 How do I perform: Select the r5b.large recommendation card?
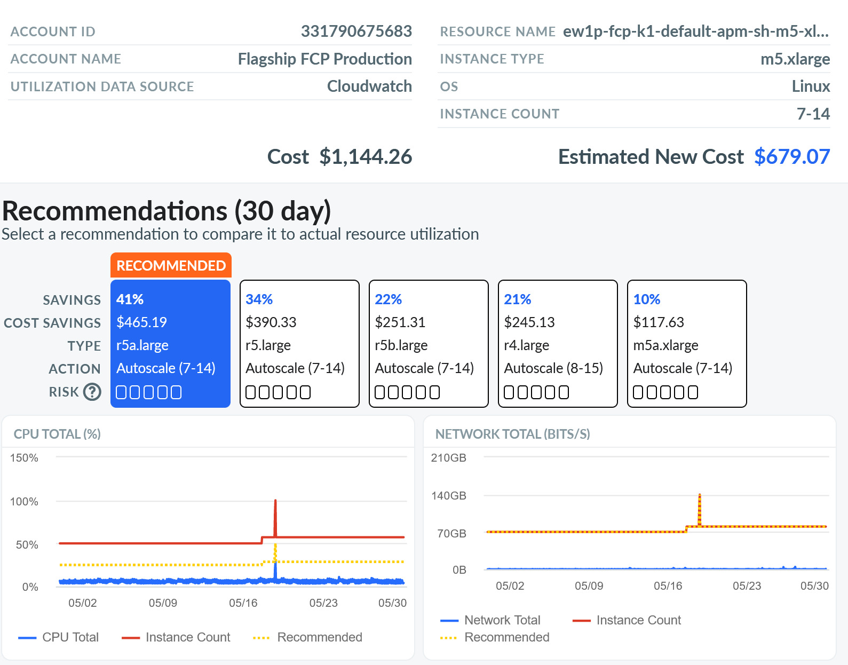click(429, 344)
